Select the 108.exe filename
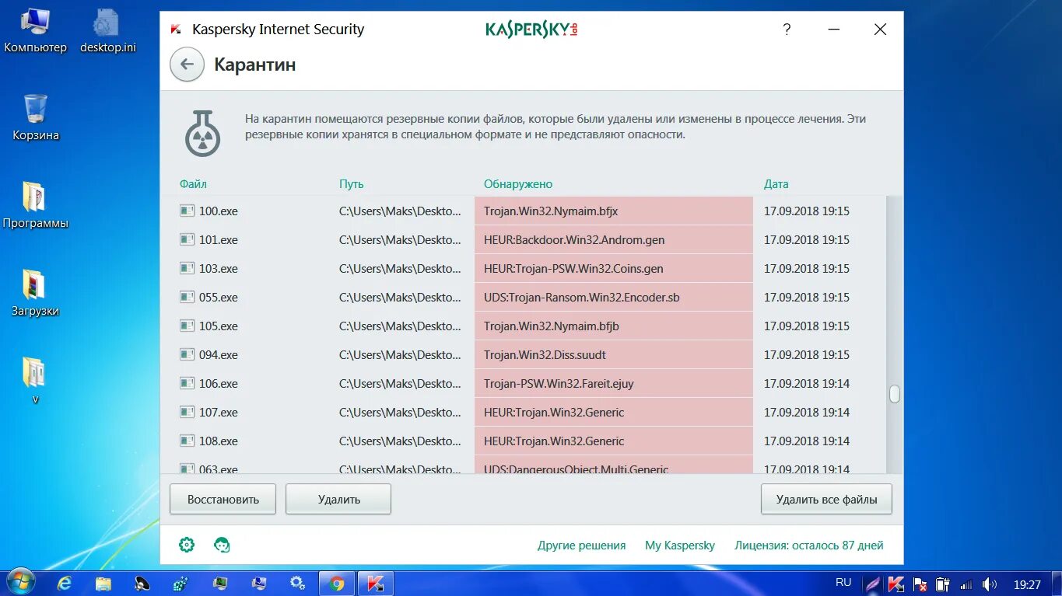Screen dimensions: 1062x596 tap(219, 441)
